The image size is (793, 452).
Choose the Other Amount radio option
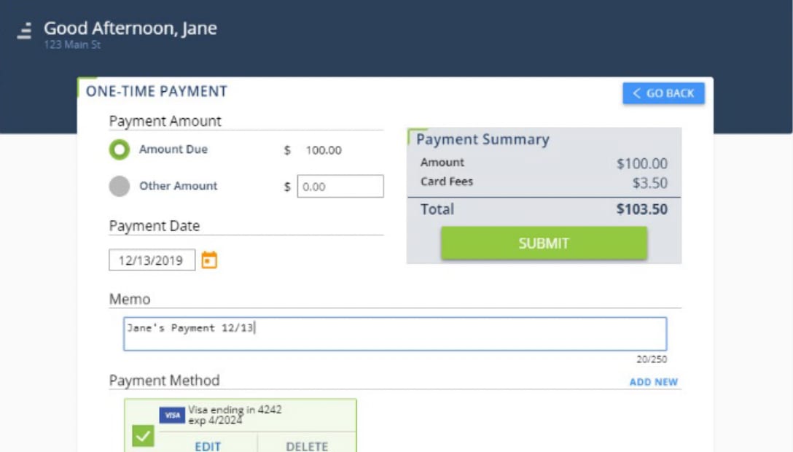[x=120, y=186]
